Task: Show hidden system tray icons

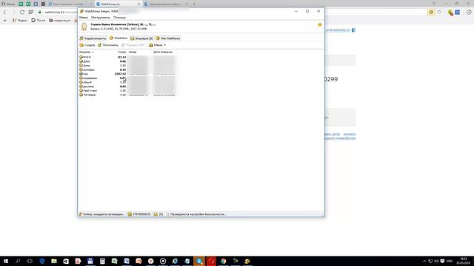Action: 424,261
